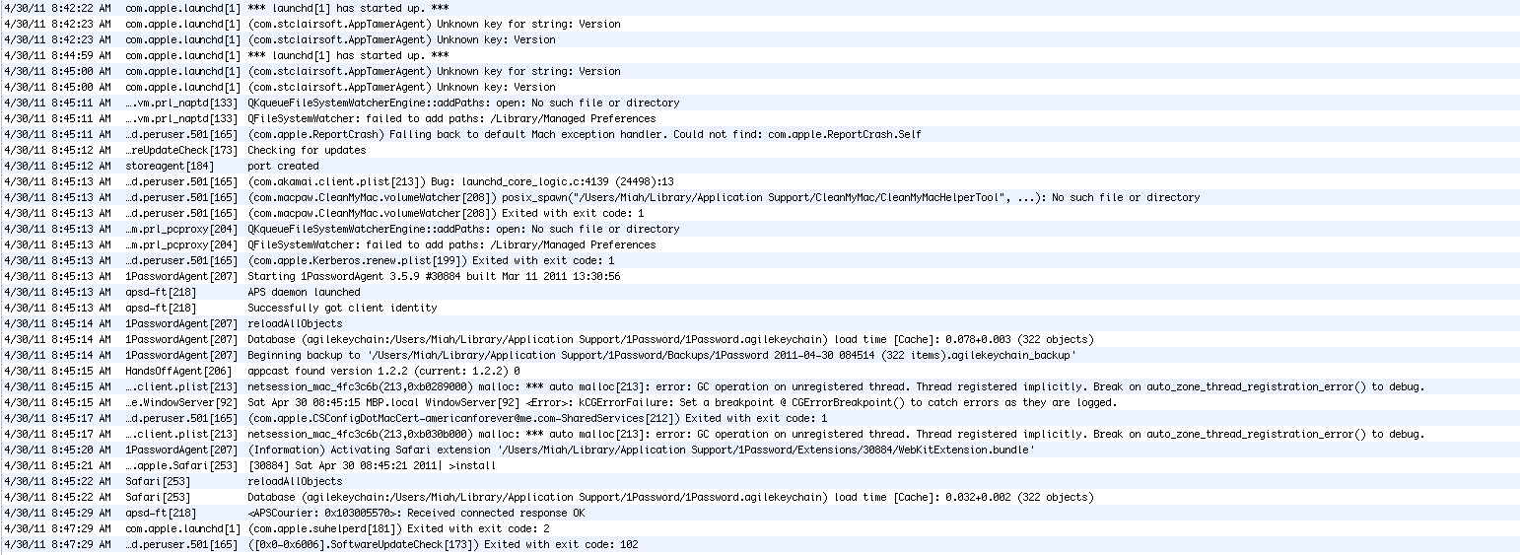This screenshot has width=1520, height=555.
Task: Select the com.apple.CSConfigDotMacCert exit code row
Action: 760,418
